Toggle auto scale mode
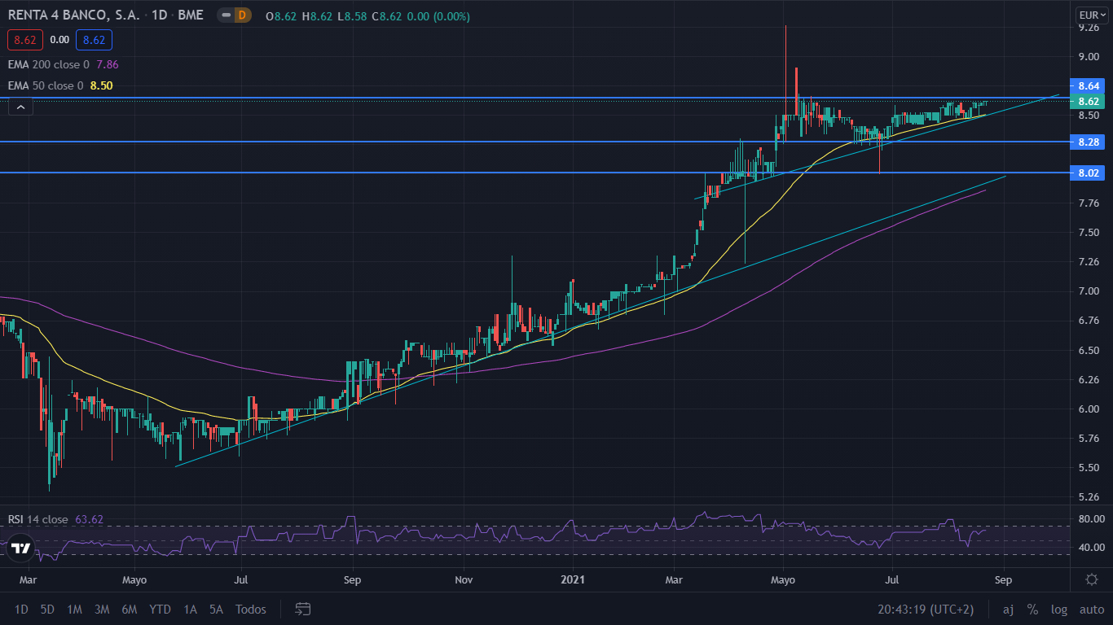 [x=1091, y=609]
